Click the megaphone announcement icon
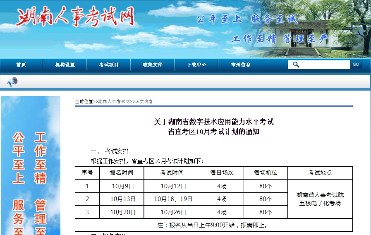The image size is (371, 235). pos(12,82)
